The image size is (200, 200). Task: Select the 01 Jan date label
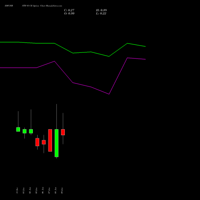click(x=24, y=190)
